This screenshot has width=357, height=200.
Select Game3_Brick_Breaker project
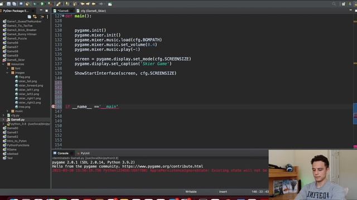(22, 30)
